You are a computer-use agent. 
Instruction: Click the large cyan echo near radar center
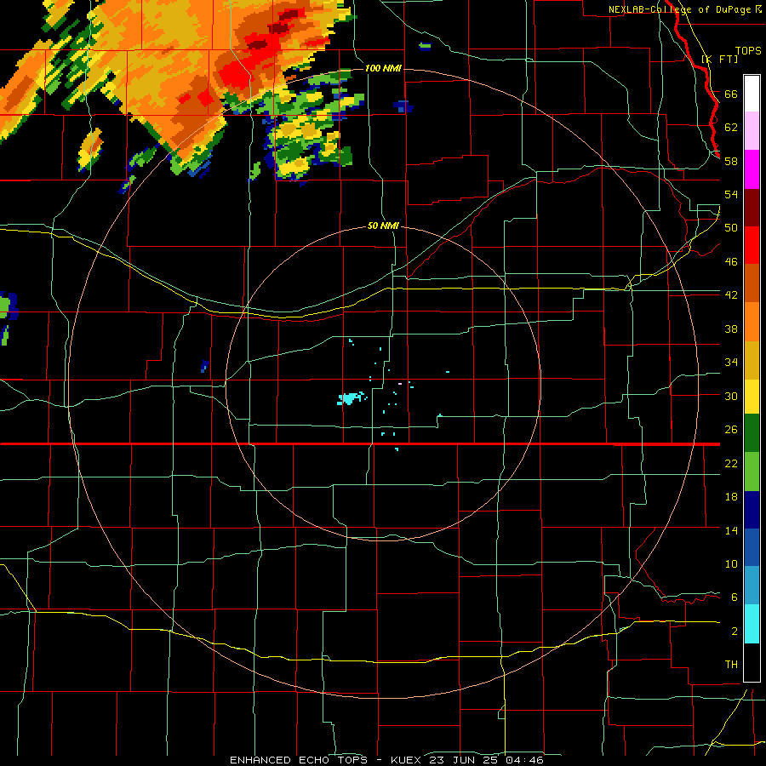[349, 398]
